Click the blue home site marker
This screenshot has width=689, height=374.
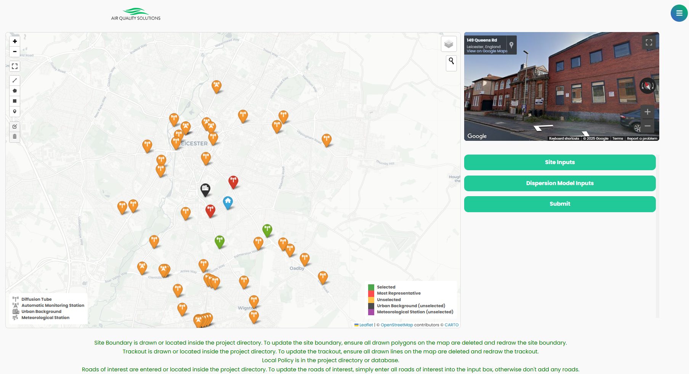coord(228,202)
